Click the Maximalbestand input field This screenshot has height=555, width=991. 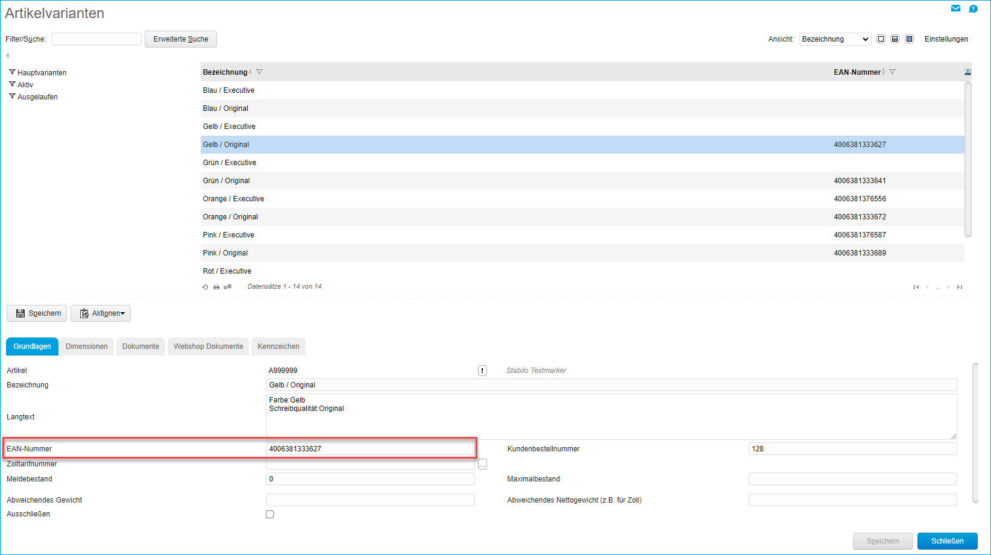[853, 479]
